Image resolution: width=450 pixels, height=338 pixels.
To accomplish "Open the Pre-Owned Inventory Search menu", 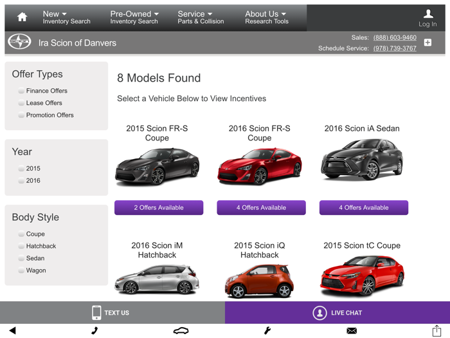I will tap(134, 17).
